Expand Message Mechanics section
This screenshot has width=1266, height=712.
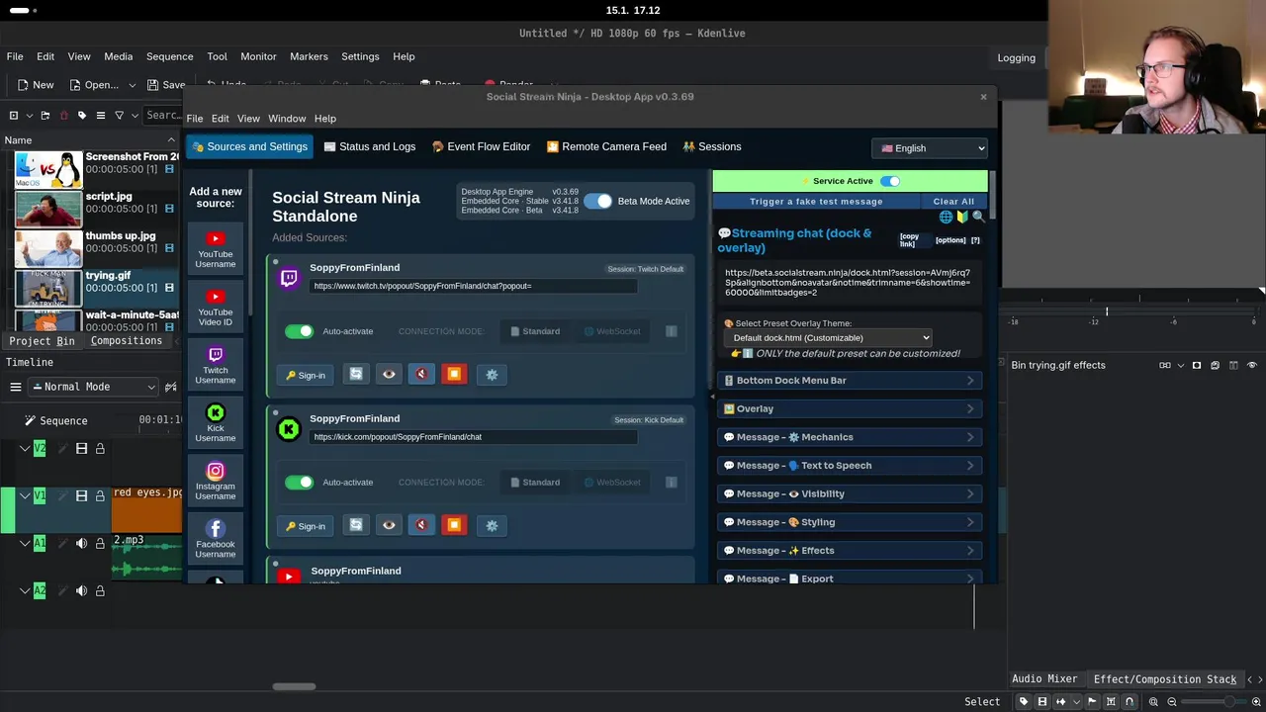coord(851,437)
